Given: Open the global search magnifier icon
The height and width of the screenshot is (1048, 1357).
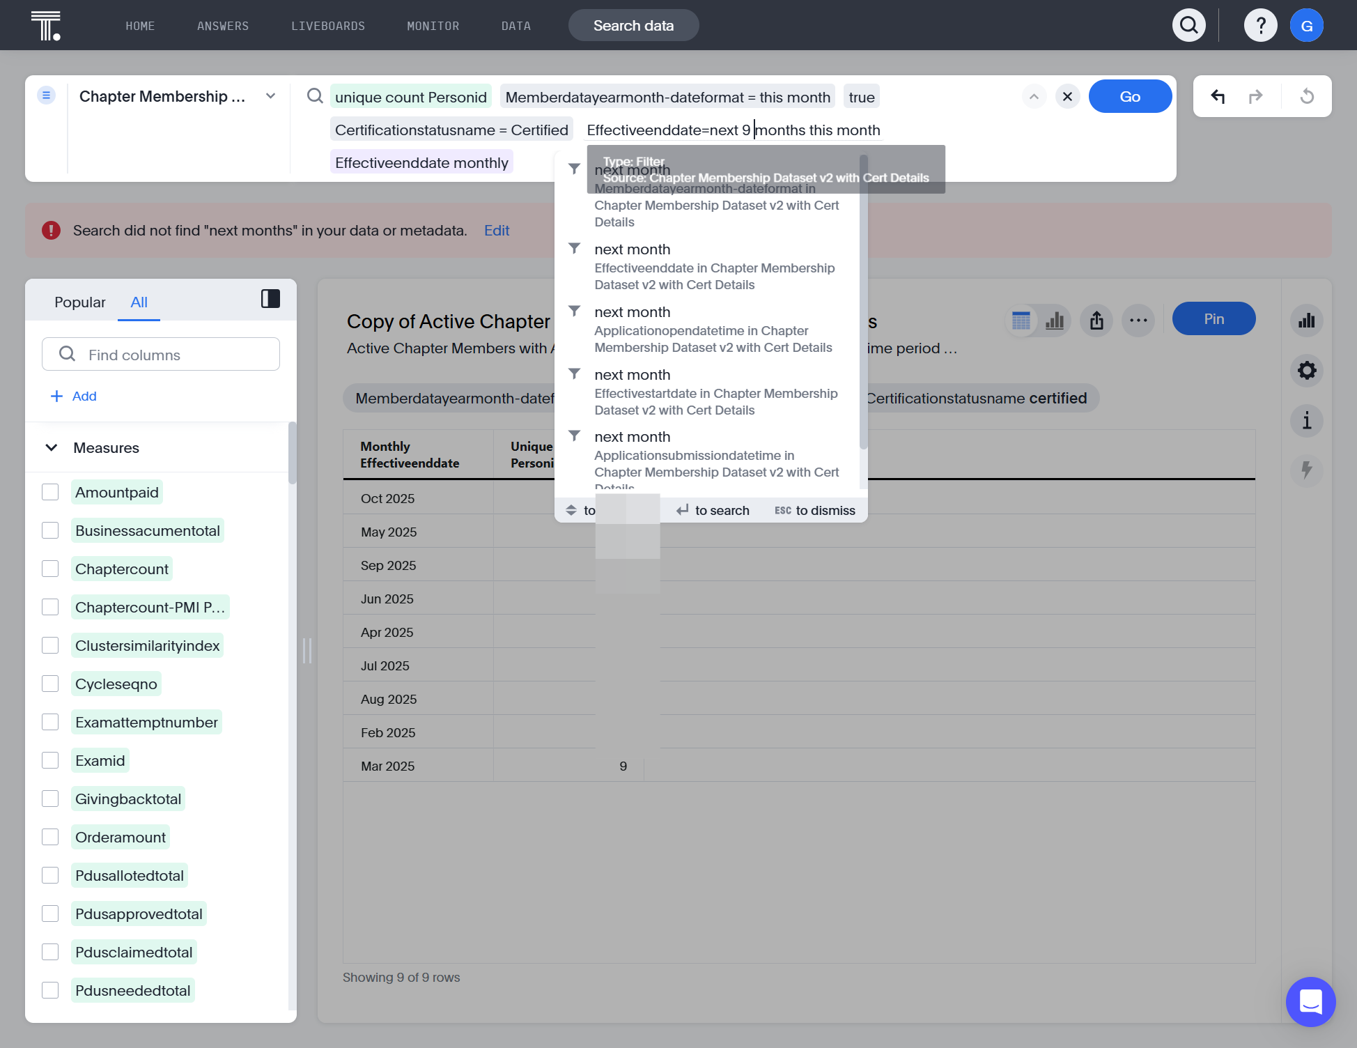Looking at the screenshot, I should point(1189,26).
